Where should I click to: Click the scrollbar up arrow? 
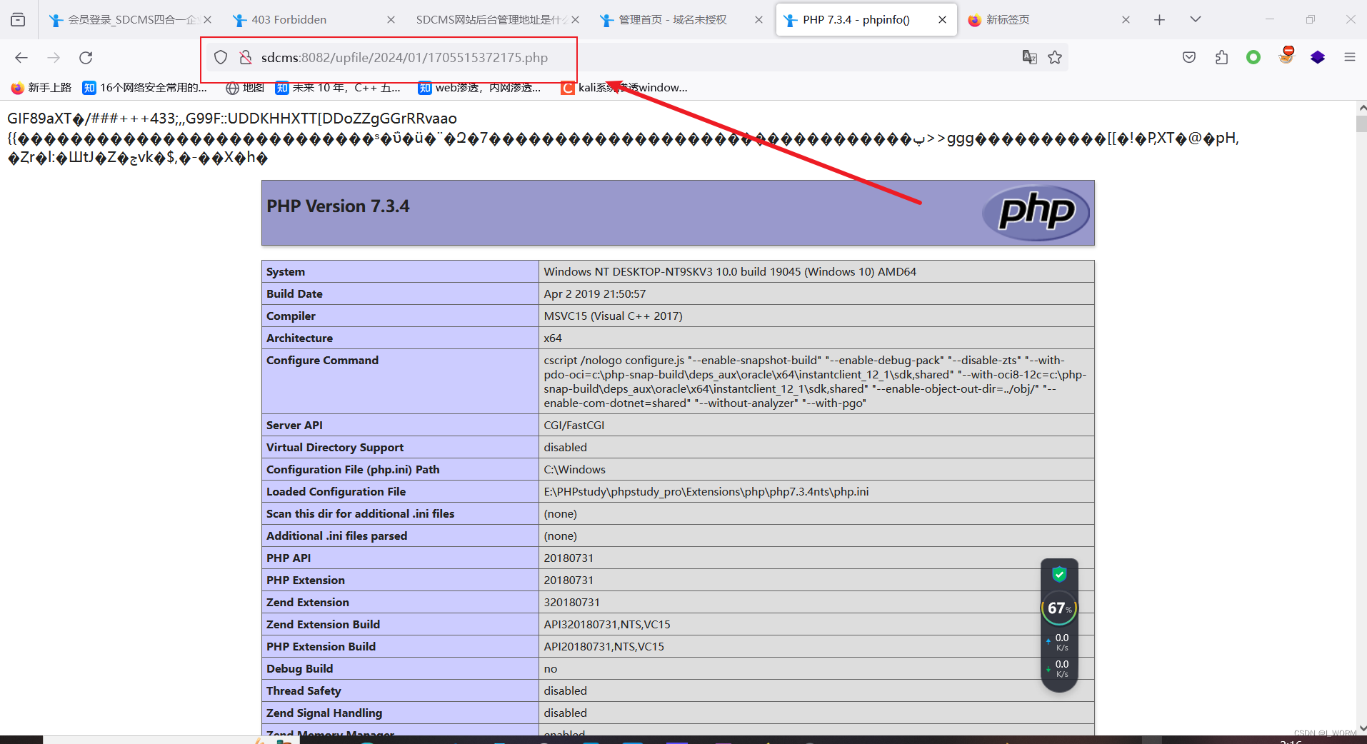(1361, 108)
